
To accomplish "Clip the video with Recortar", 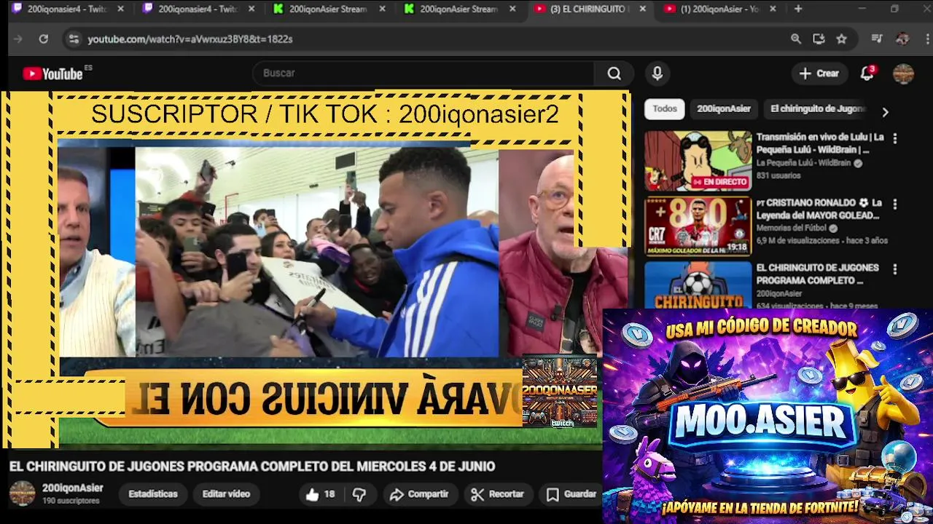I will click(497, 494).
